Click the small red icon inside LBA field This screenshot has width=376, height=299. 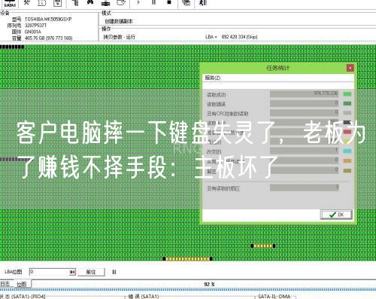click(72, 272)
